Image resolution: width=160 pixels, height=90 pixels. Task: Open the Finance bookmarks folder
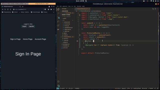pyautogui.click(x=44, y=12)
